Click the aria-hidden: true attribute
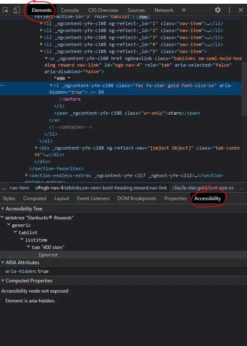The height and width of the screenshot is (346, 247). click(x=27, y=271)
